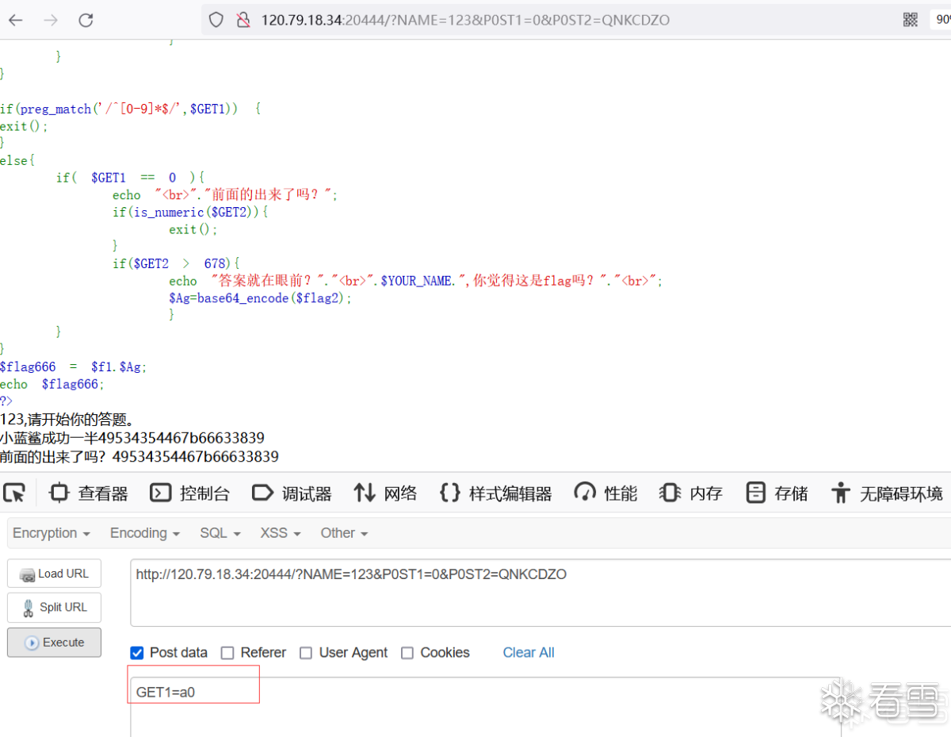
Task: Expand the XSS dropdown menu
Action: coord(281,533)
